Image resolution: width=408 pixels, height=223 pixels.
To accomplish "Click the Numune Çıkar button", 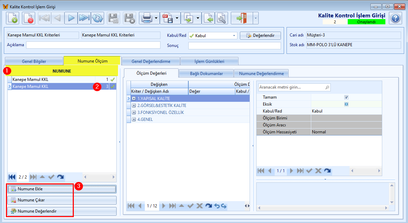I will coord(62,200).
